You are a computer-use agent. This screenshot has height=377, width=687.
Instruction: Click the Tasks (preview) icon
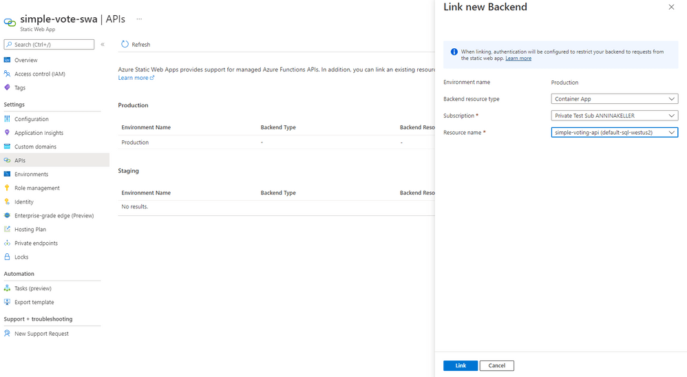[7, 288]
